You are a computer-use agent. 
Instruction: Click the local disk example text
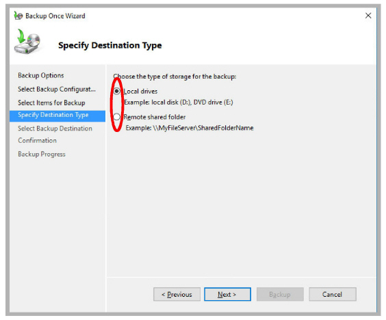click(179, 103)
